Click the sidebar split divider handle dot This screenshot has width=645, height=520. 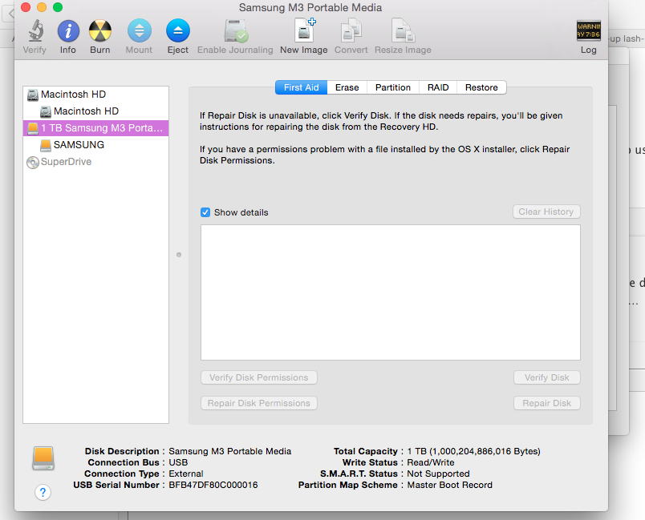(x=179, y=255)
